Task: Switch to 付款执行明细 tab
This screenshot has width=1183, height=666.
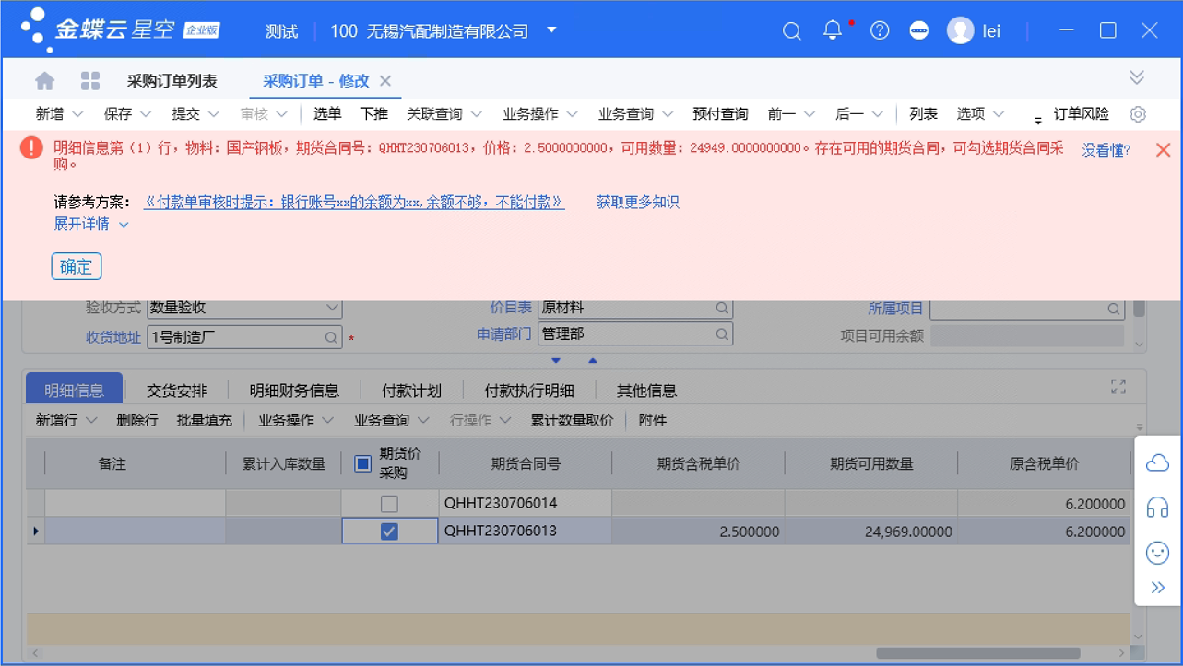Action: (529, 391)
